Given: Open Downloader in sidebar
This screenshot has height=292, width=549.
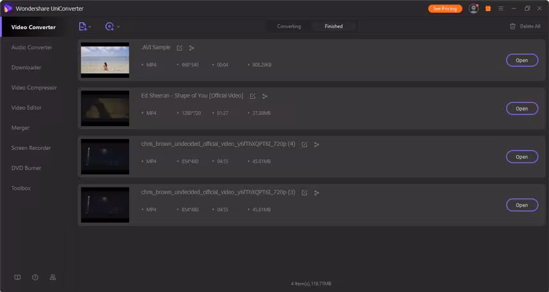Looking at the screenshot, I should [x=26, y=68].
